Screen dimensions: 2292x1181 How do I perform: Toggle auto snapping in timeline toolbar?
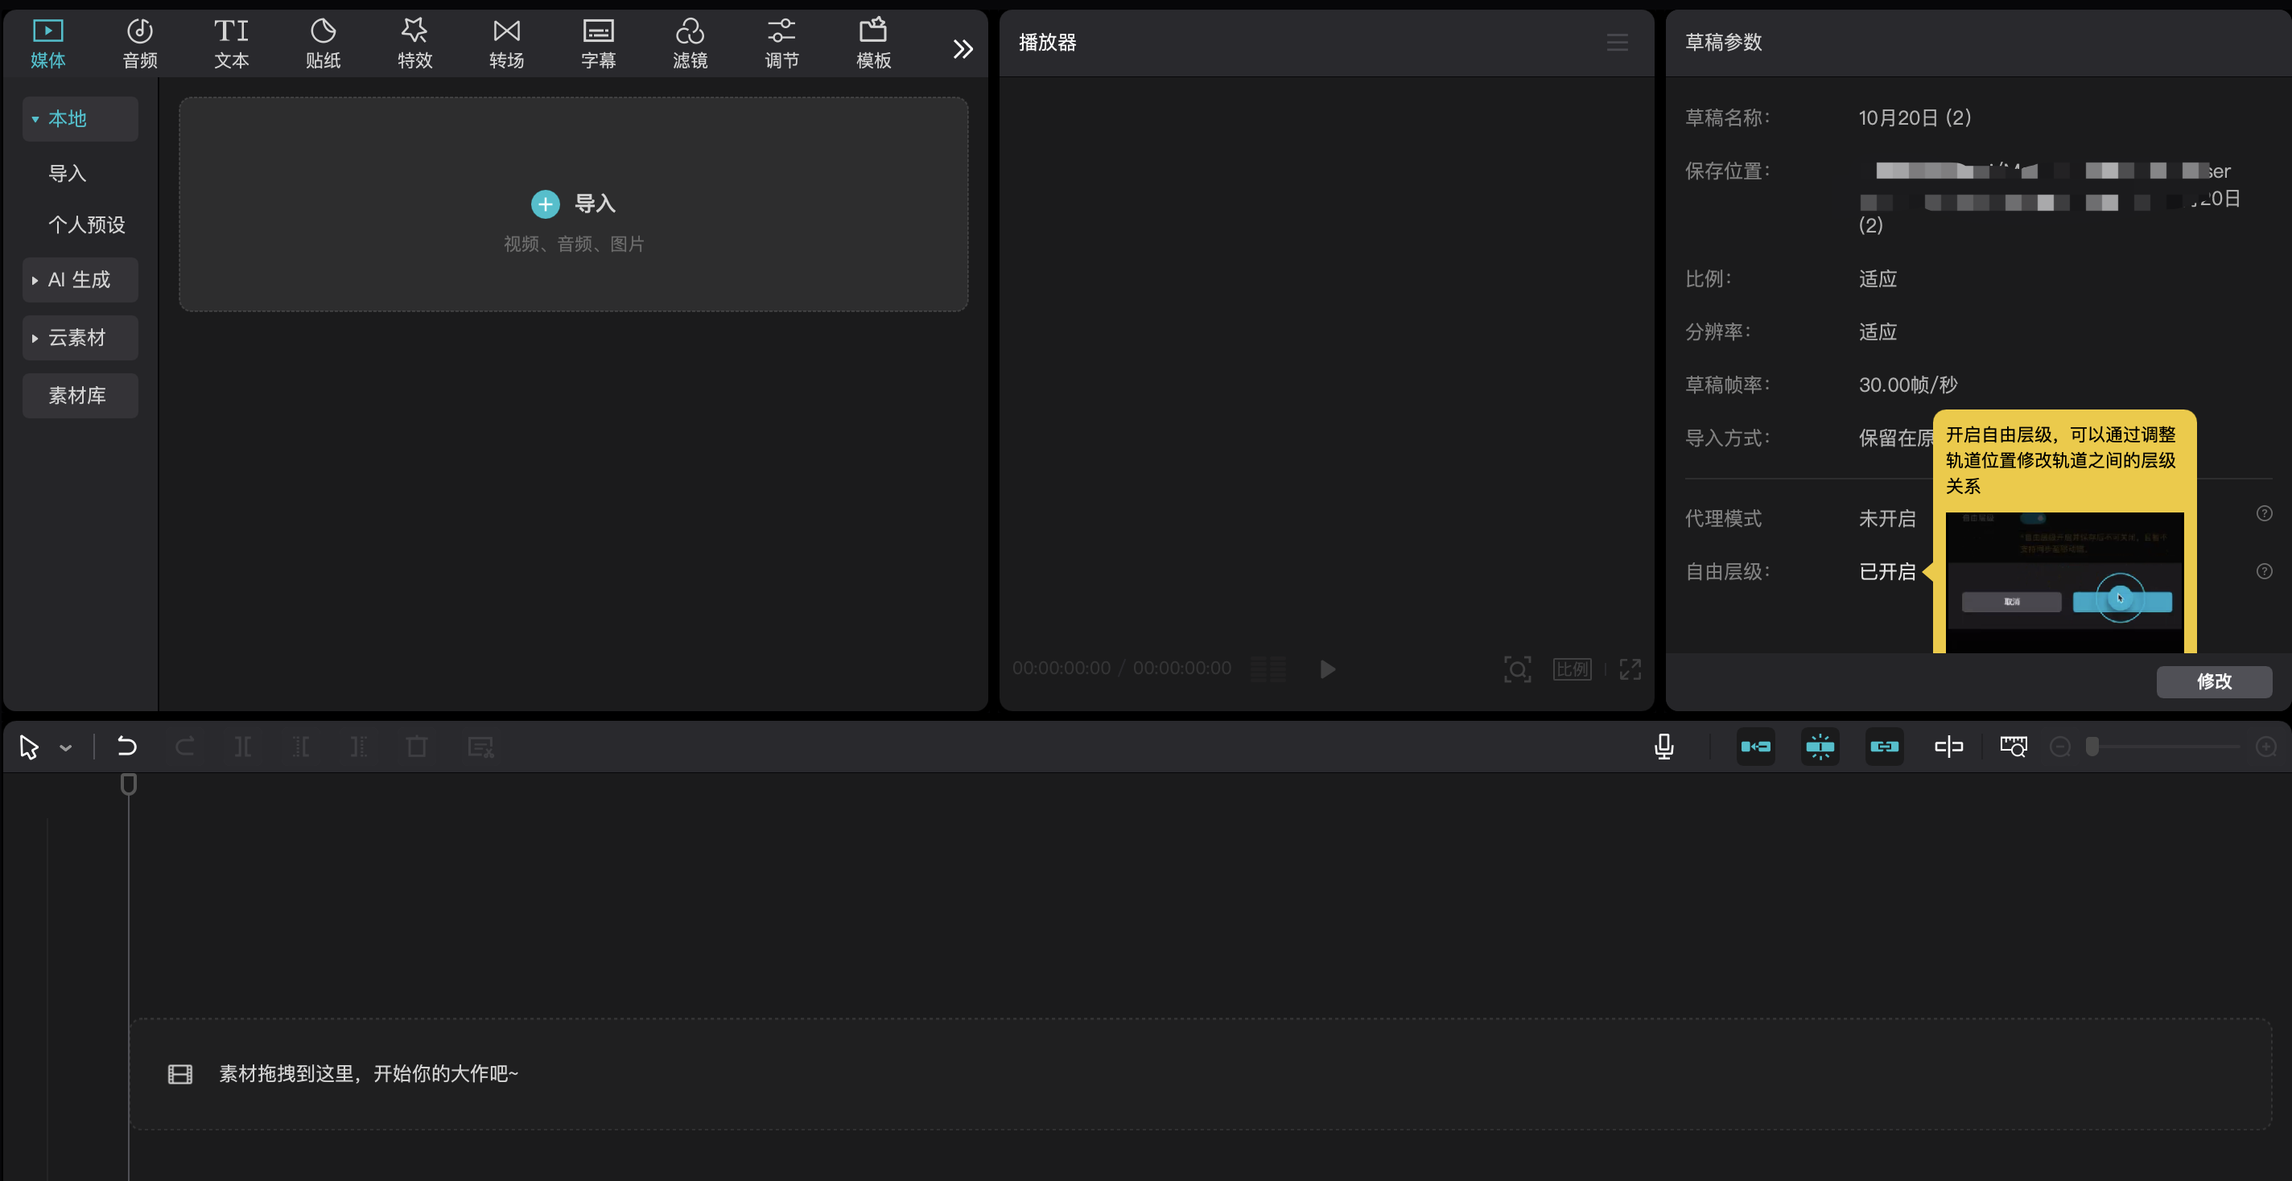coord(1820,746)
